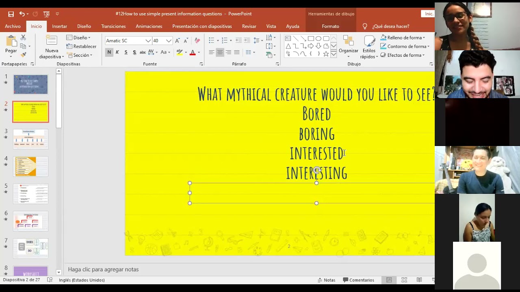
Task: Increase font size with large A icon
Action: [177, 41]
